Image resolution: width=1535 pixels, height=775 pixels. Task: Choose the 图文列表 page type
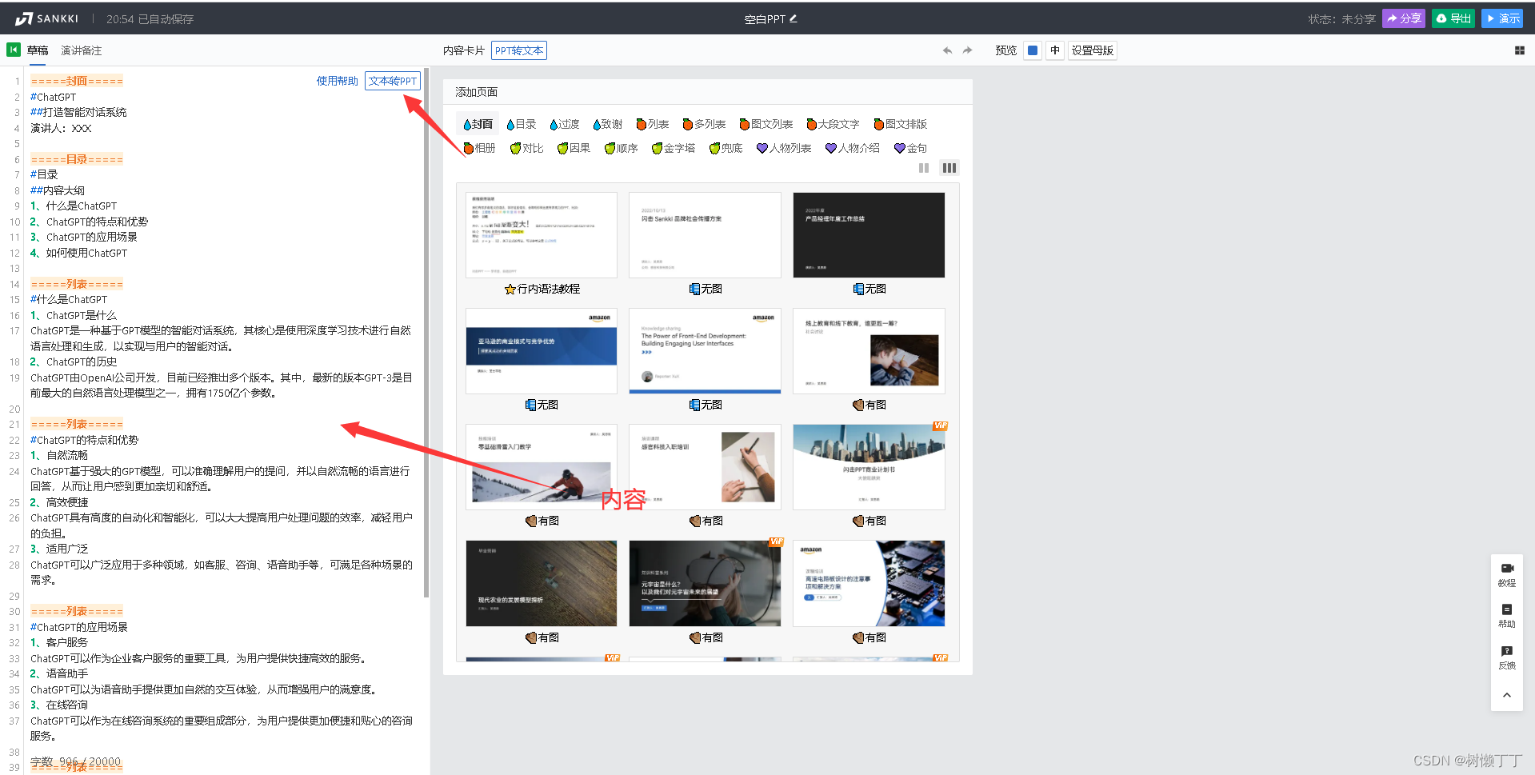click(x=766, y=124)
